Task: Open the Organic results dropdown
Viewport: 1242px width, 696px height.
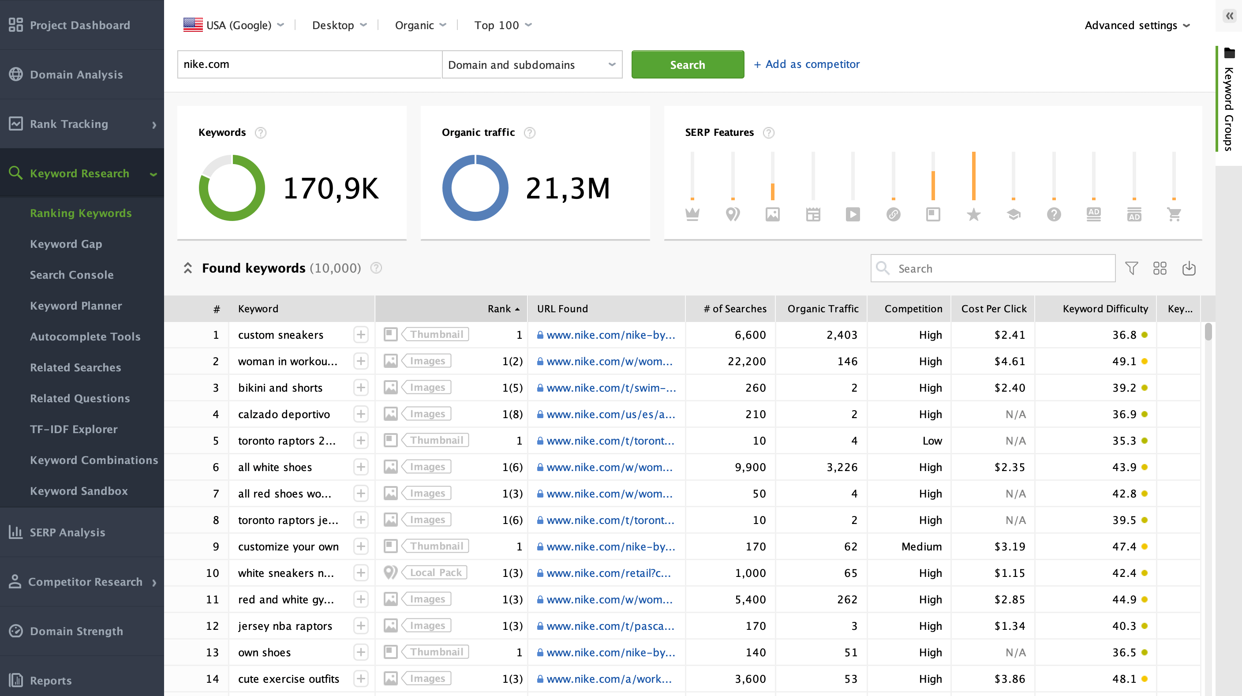Action: click(420, 25)
